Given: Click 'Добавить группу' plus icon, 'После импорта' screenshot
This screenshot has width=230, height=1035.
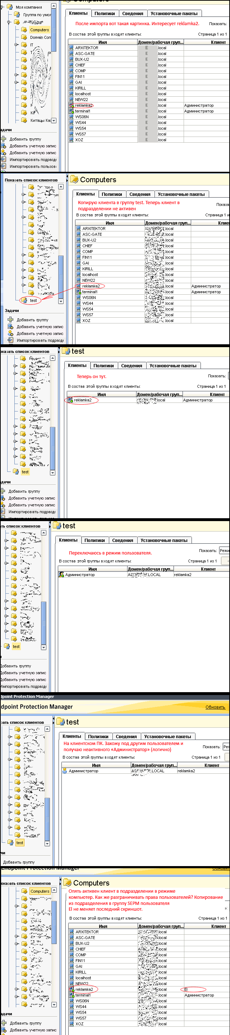Looking at the screenshot, I should click(3, 139).
